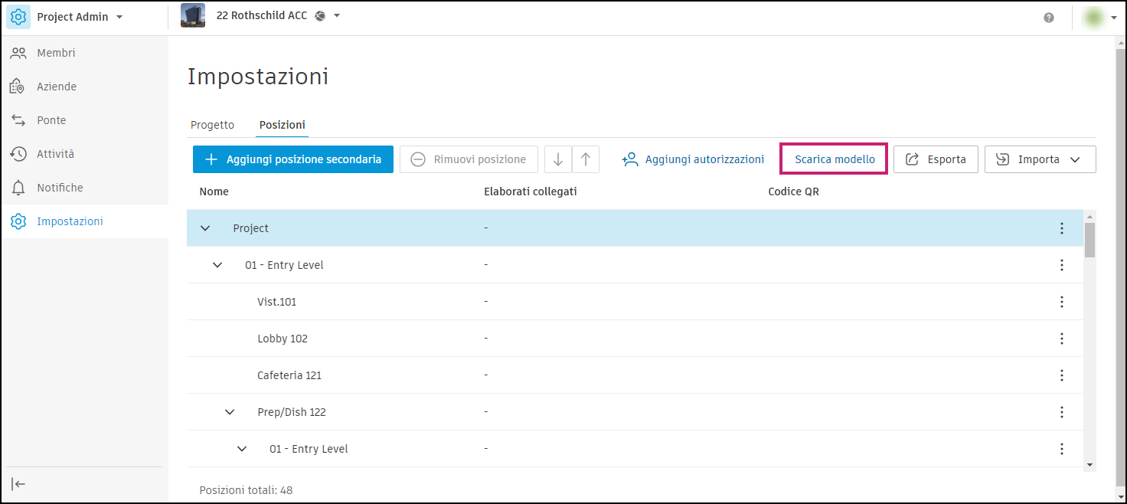Open Notifiche in the sidebar menu

[60, 188]
